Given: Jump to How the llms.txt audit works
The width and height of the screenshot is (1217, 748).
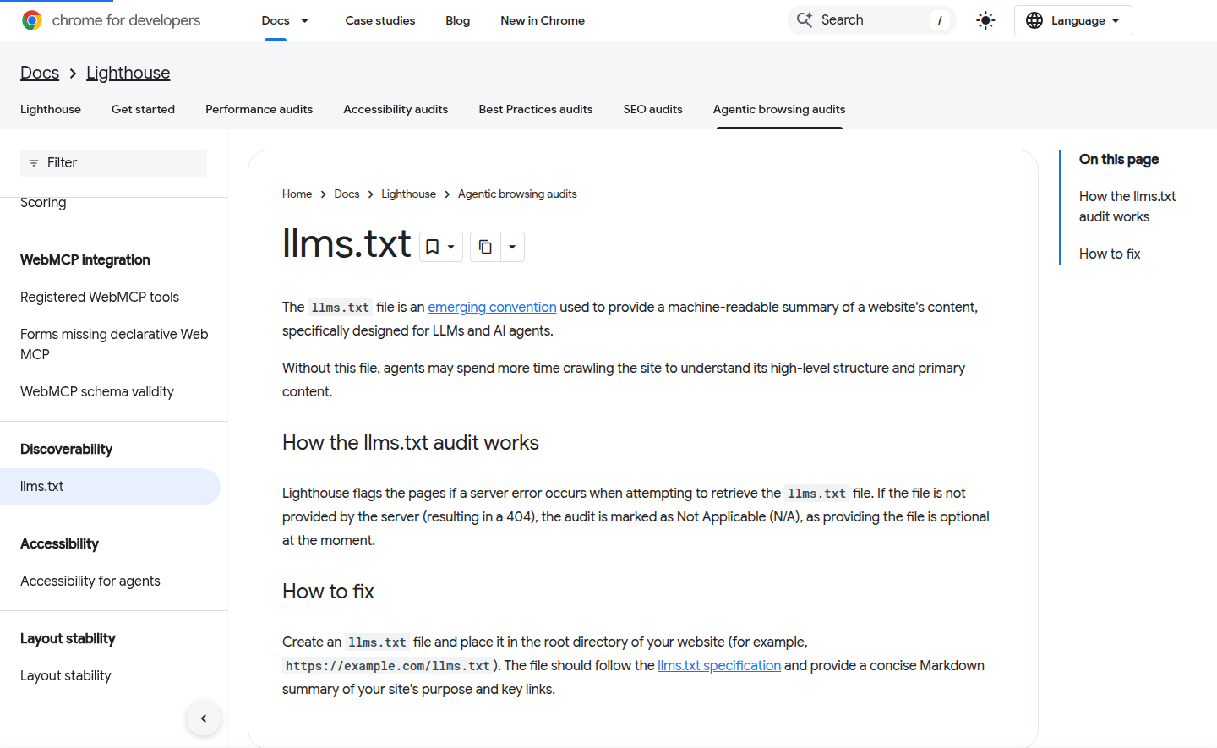Looking at the screenshot, I should coord(1127,206).
